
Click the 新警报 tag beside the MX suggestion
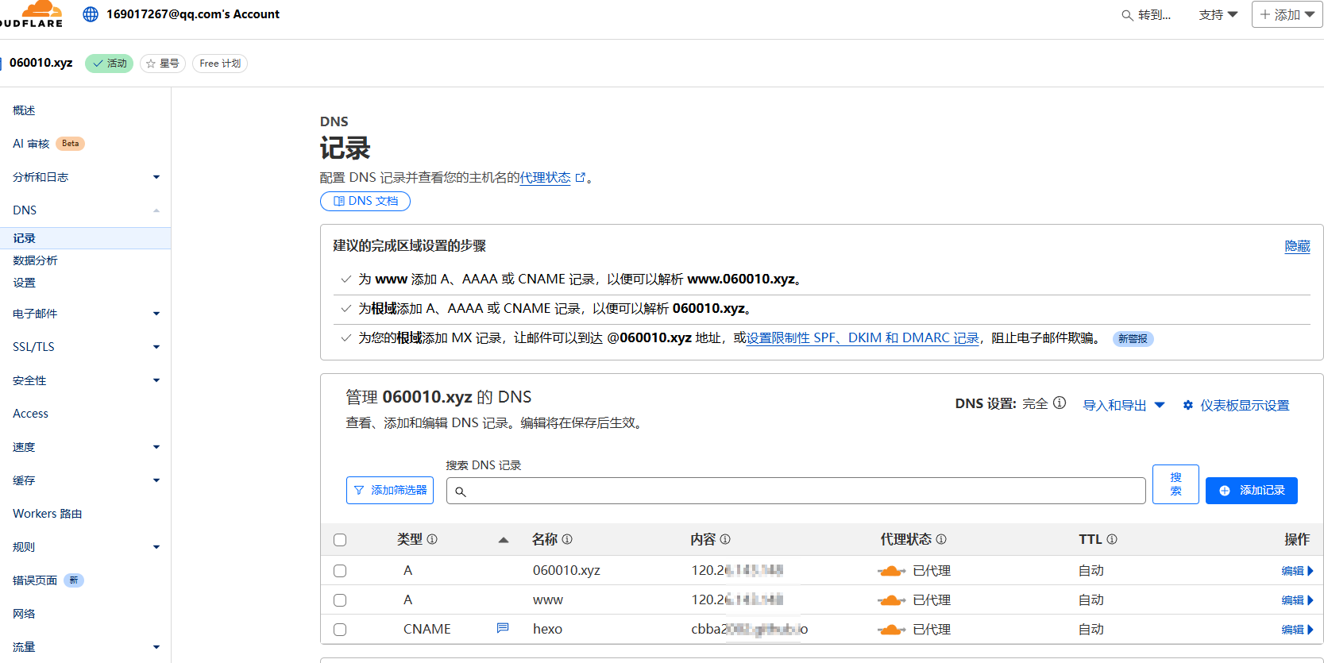(1133, 339)
